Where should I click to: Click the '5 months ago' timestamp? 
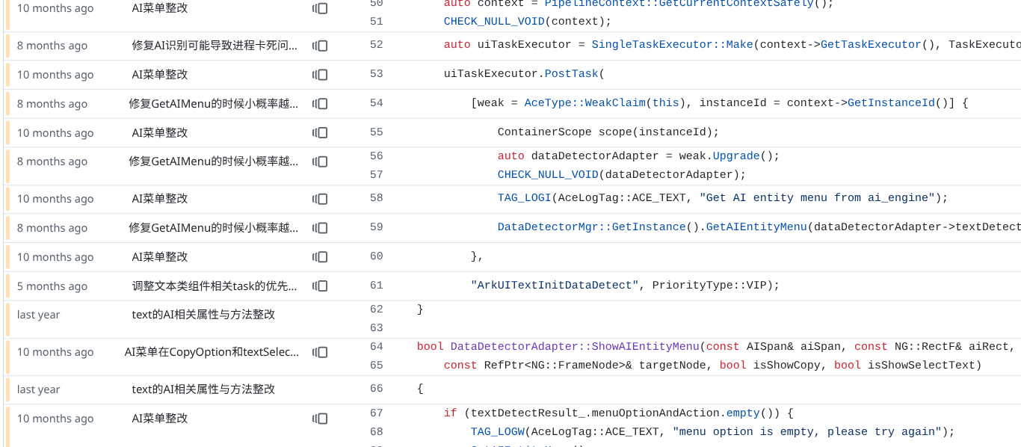click(52, 286)
